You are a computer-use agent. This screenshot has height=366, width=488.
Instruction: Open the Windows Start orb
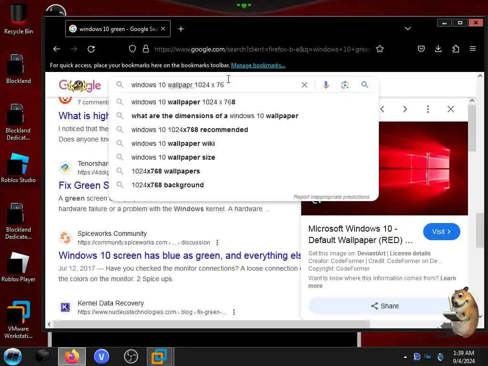(x=12, y=356)
